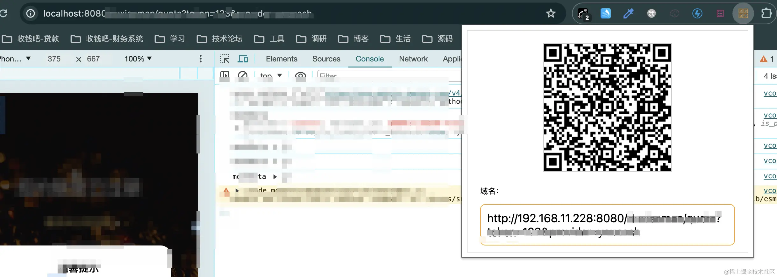Screen dimensions: 777x277
Task: Click the browser reload icon
Action: (3, 13)
